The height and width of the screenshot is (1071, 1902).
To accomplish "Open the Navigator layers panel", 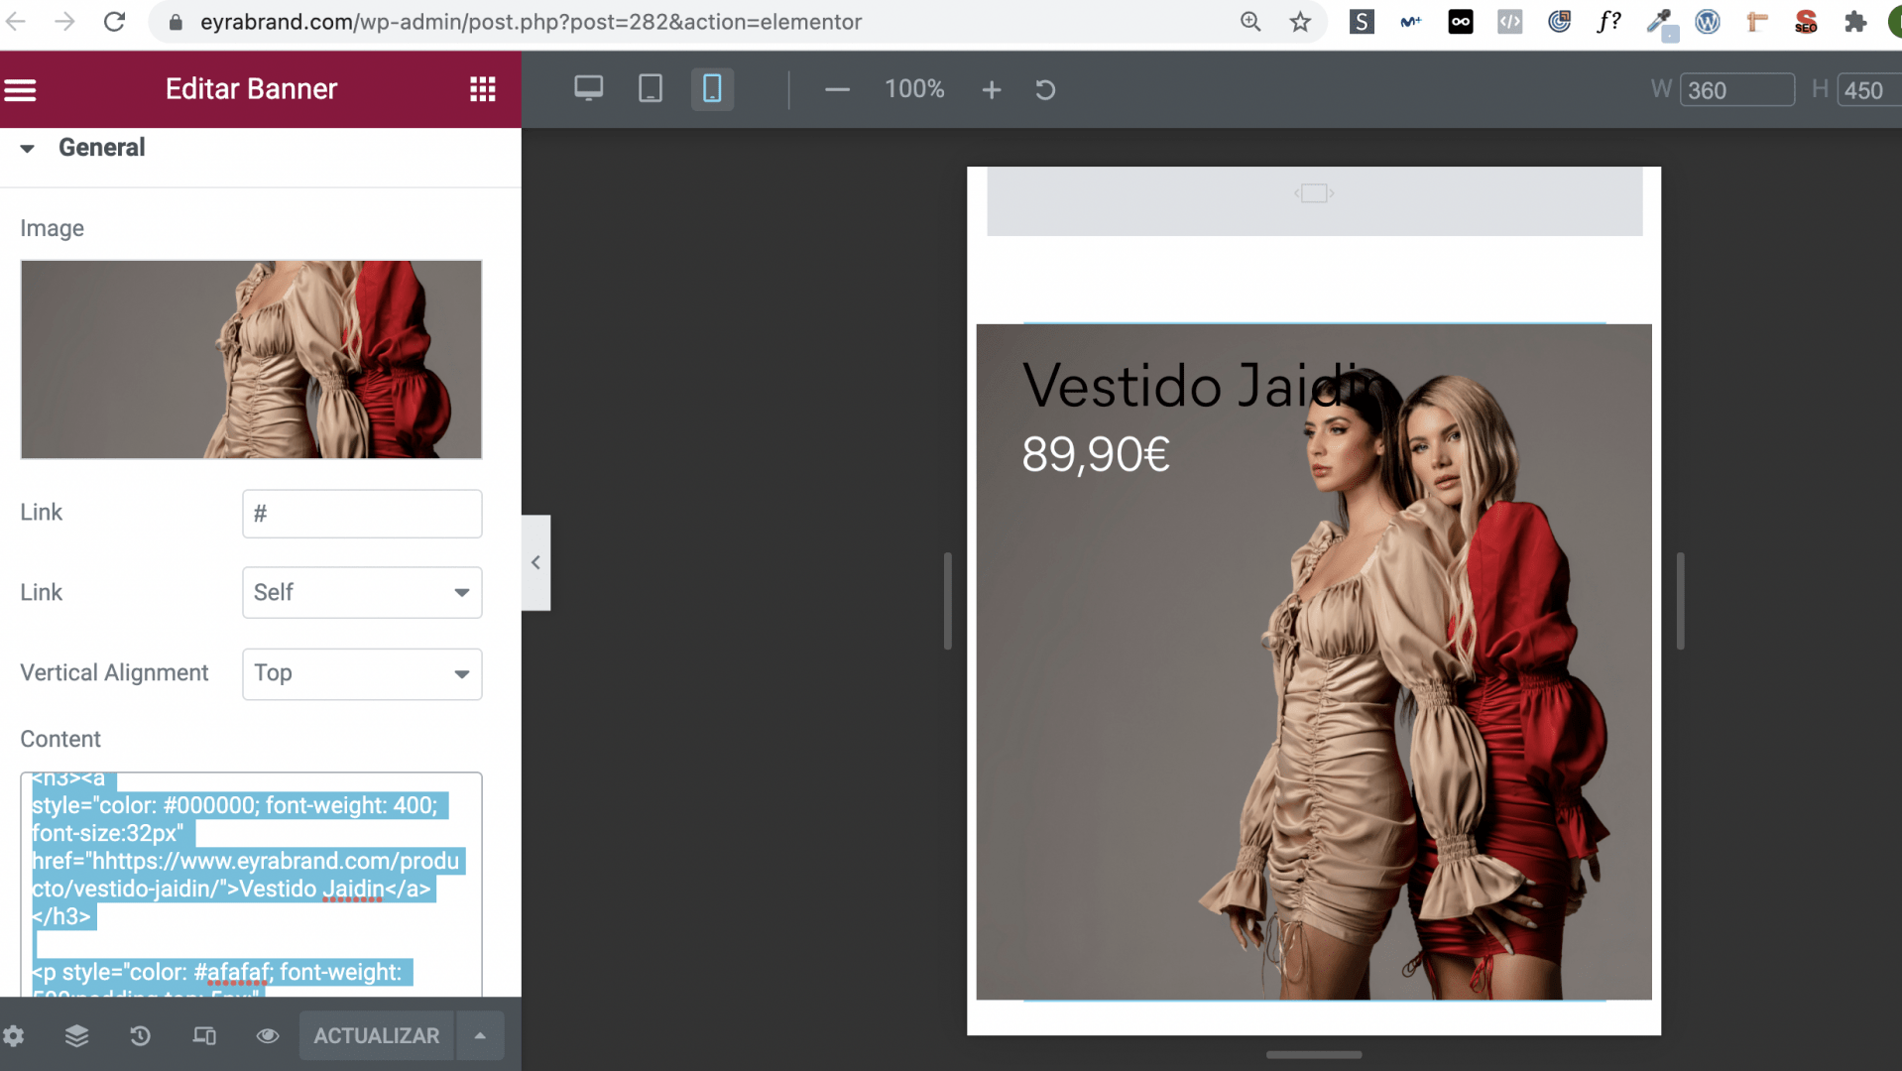I will click(x=76, y=1036).
